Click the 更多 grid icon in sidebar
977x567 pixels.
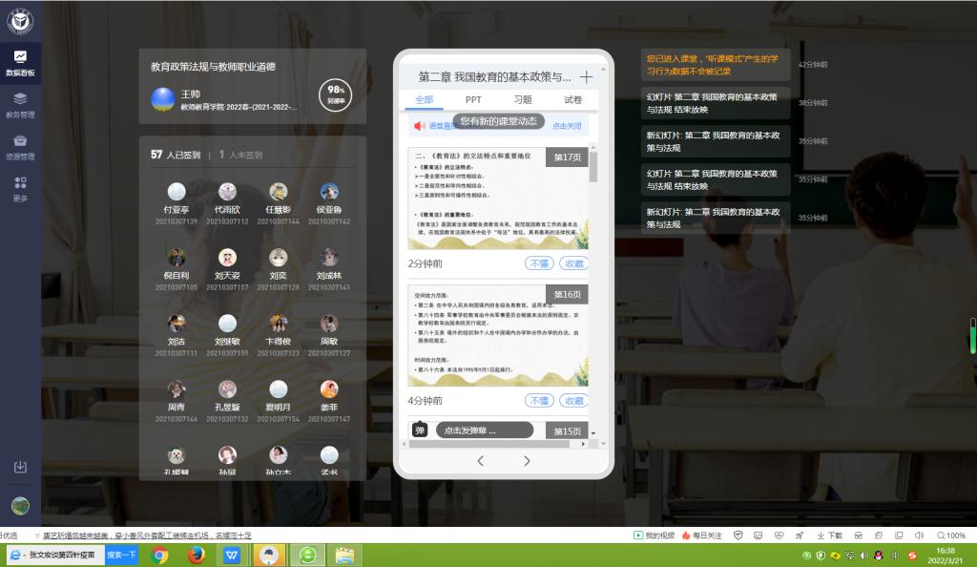click(20, 188)
